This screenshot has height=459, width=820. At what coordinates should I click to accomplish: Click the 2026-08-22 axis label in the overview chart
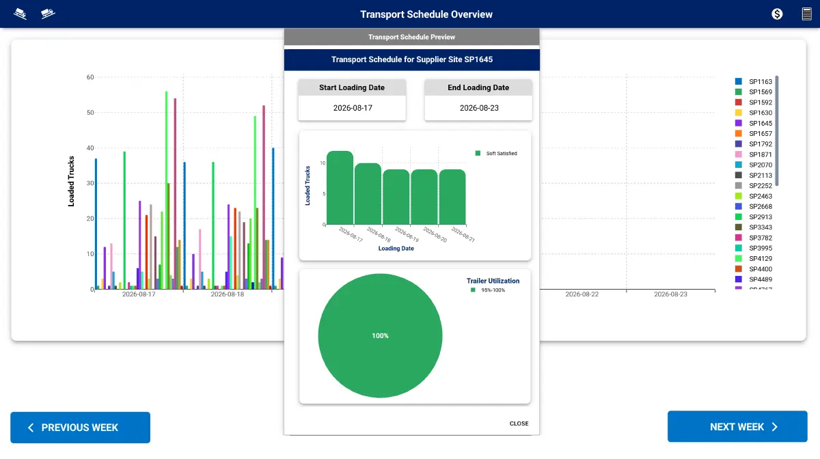click(582, 294)
